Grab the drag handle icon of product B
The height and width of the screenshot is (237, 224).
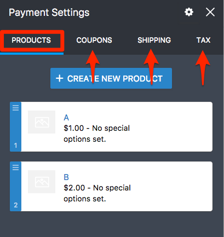point(16,167)
